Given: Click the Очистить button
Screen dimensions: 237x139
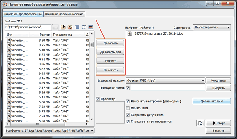Looking at the screenshot, I should [x=110, y=70].
